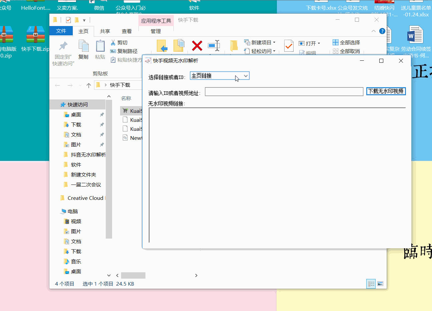Switch to the 主页 (Home) ribbon tab
432x311 pixels.
point(83,31)
